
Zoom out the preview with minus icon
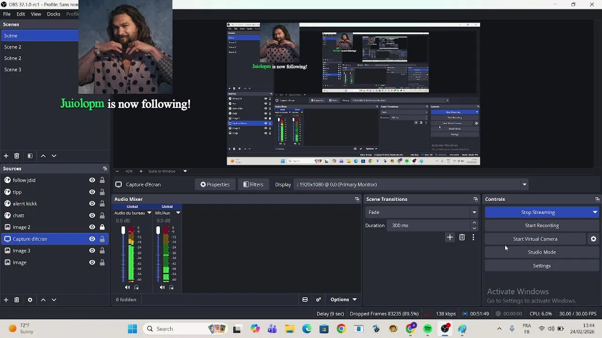[117, 171]
